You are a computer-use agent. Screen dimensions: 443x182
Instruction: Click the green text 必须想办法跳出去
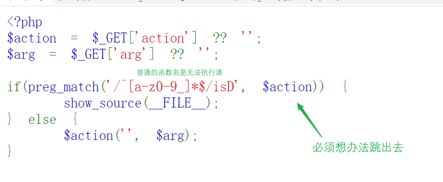pos(358,148)
